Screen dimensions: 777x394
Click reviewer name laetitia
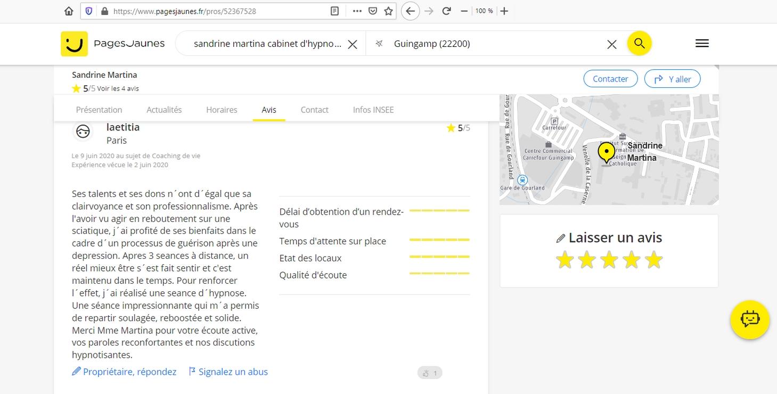(123, 127)
